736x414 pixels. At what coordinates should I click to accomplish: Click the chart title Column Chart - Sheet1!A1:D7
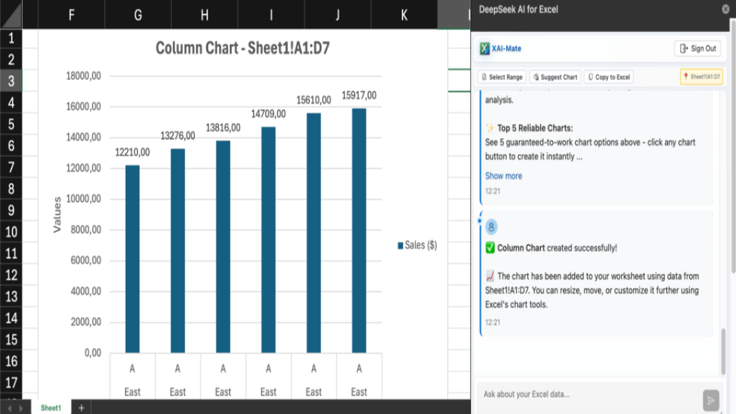tap(243, 48)
